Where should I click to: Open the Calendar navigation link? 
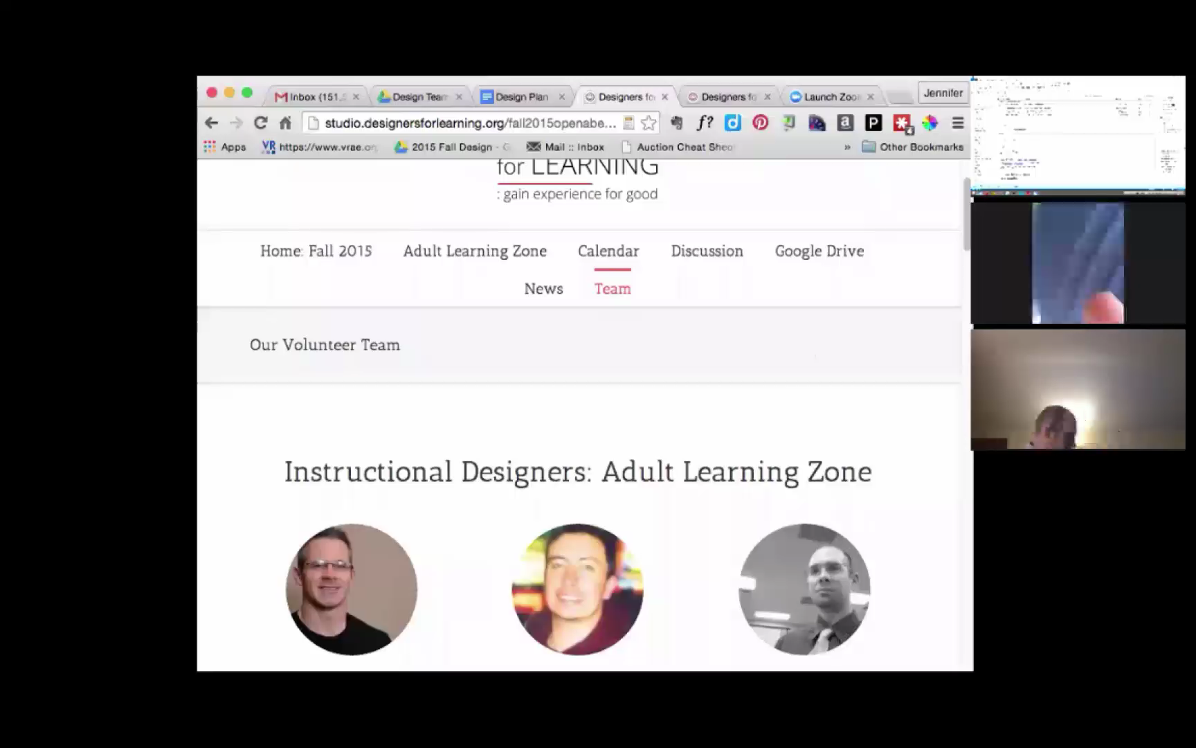coord(608,251)
